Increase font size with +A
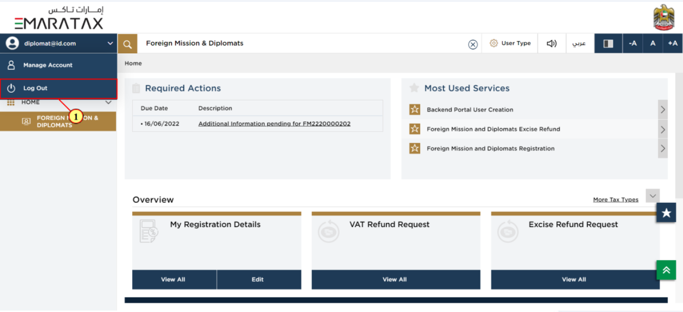The height and width of the screenshot is (312, 683). 673,44
